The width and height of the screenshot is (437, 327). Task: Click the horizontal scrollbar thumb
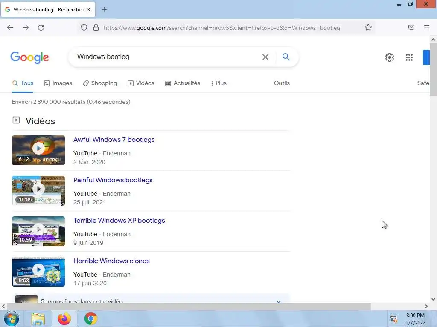click(189, 307)
